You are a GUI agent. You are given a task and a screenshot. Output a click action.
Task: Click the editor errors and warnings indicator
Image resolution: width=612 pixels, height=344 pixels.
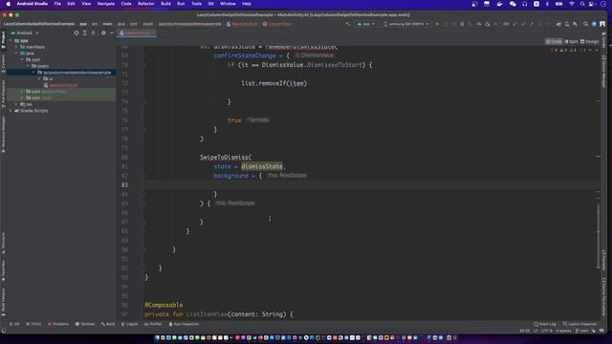(568, 51)
